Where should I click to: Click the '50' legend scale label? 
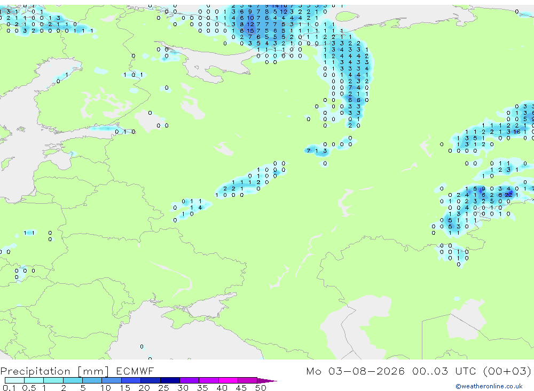[x=261, y=388]
